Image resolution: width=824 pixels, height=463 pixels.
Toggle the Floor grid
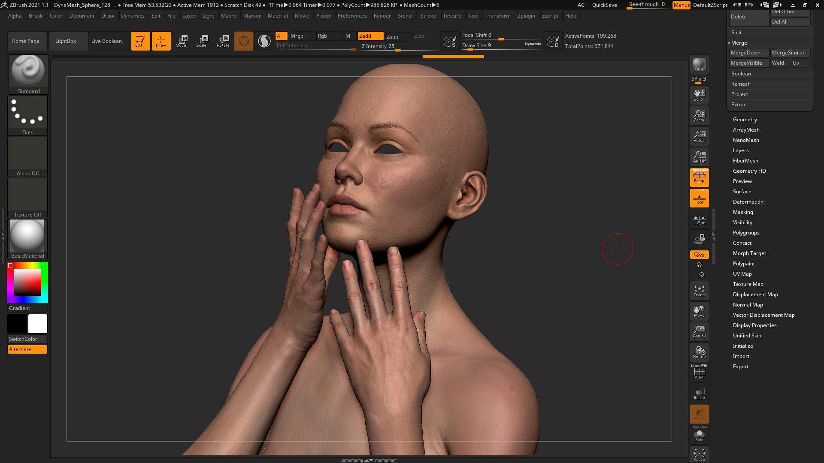(699, 198)
